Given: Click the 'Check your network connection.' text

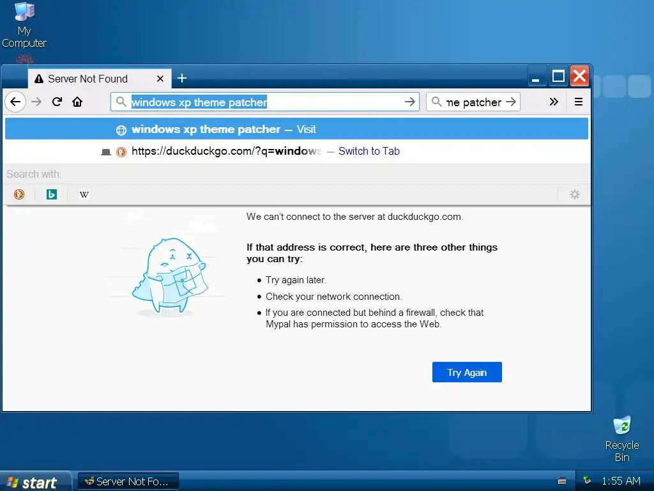Looking at the screenshot, I should (x=333, y=297).
